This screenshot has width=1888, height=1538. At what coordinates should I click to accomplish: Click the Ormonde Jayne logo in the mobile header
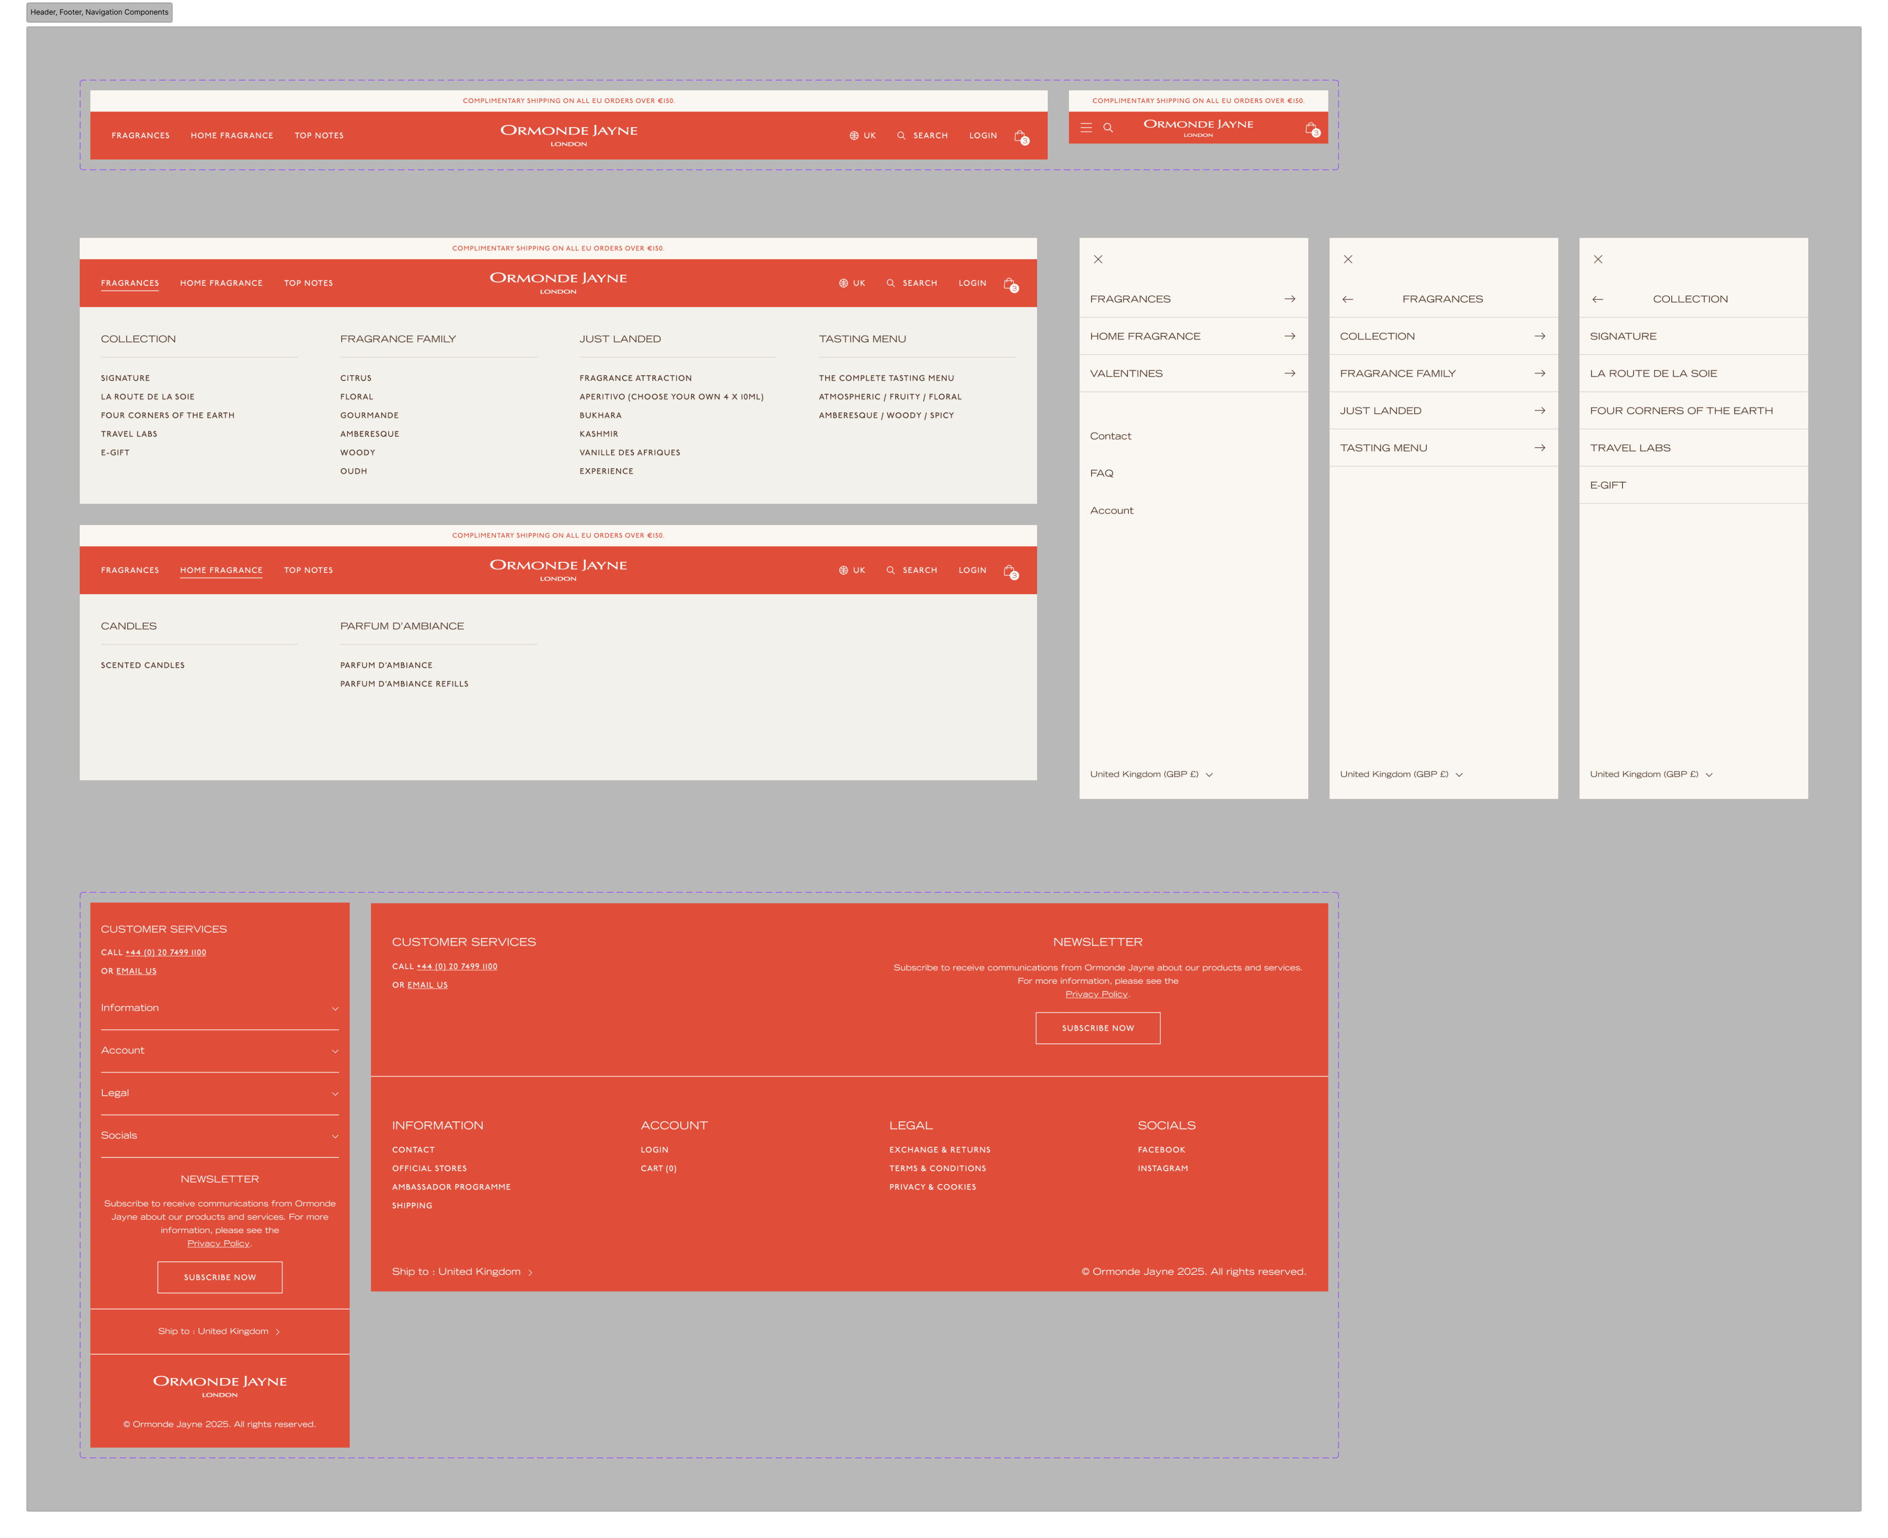pyautogui.click(x=1198, y=128)
